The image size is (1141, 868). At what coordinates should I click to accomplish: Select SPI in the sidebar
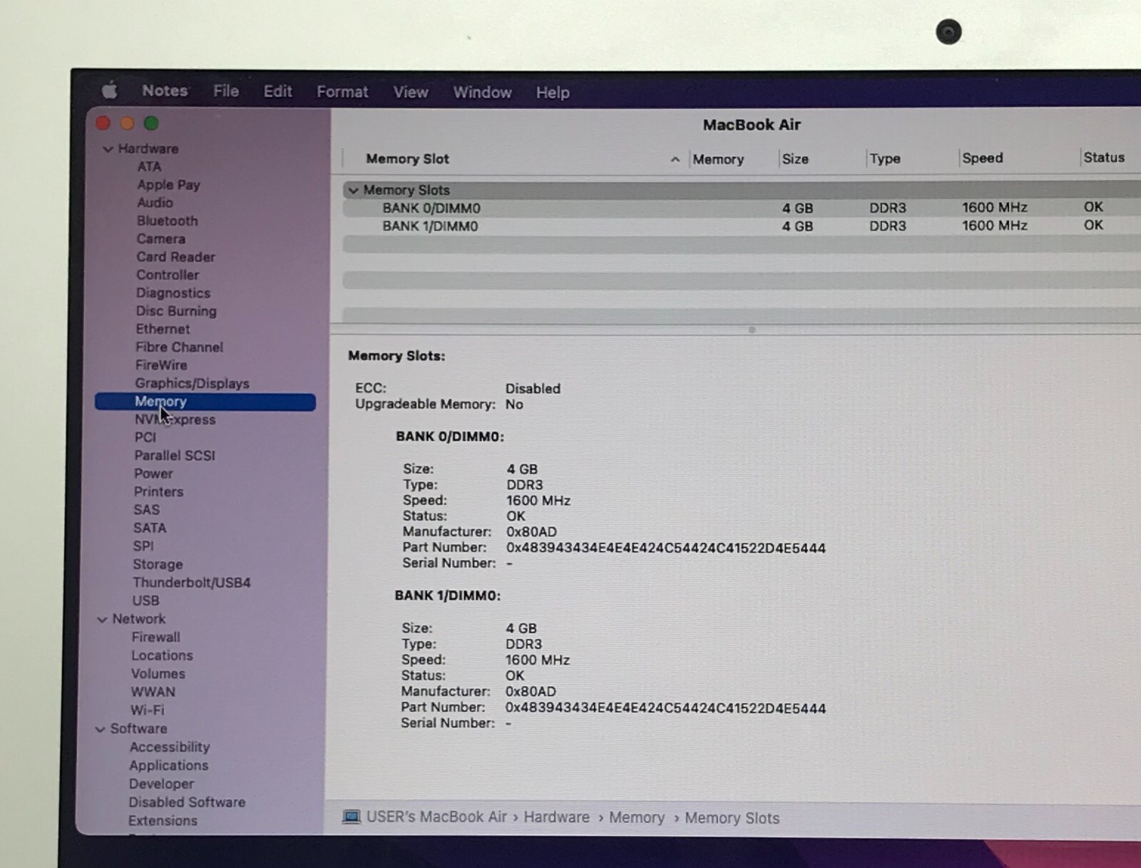tap(143, 546)
